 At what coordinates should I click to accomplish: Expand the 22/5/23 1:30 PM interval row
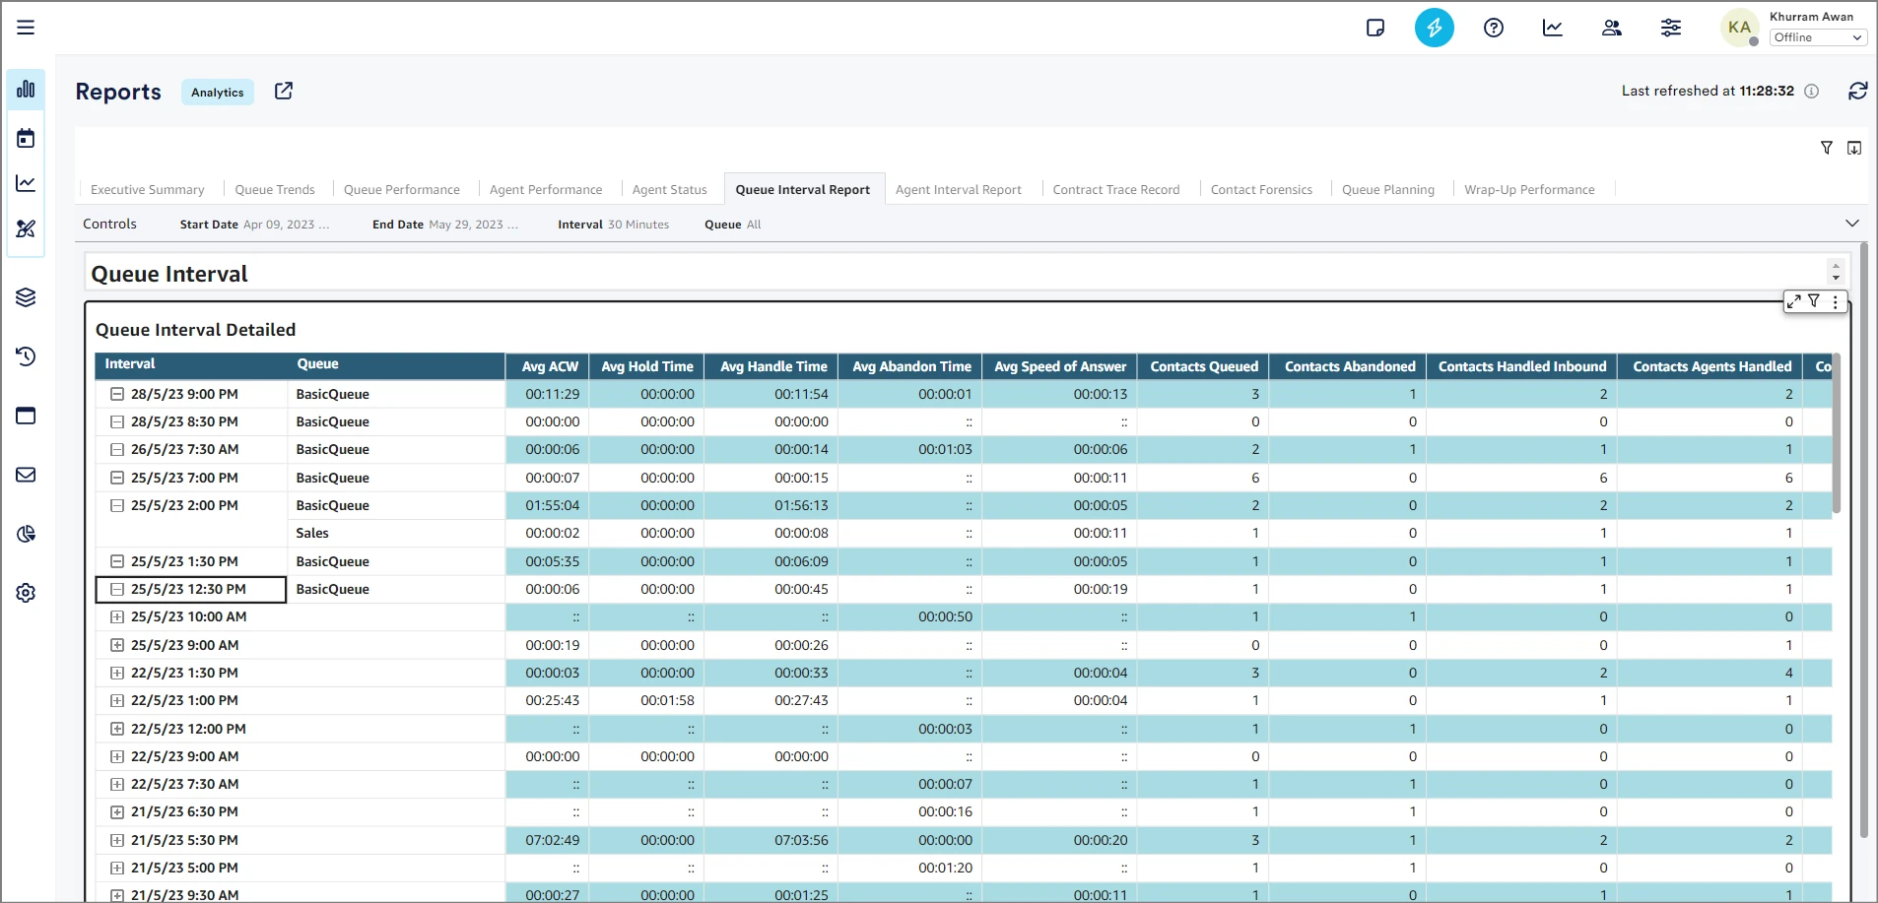pos(117,674)
